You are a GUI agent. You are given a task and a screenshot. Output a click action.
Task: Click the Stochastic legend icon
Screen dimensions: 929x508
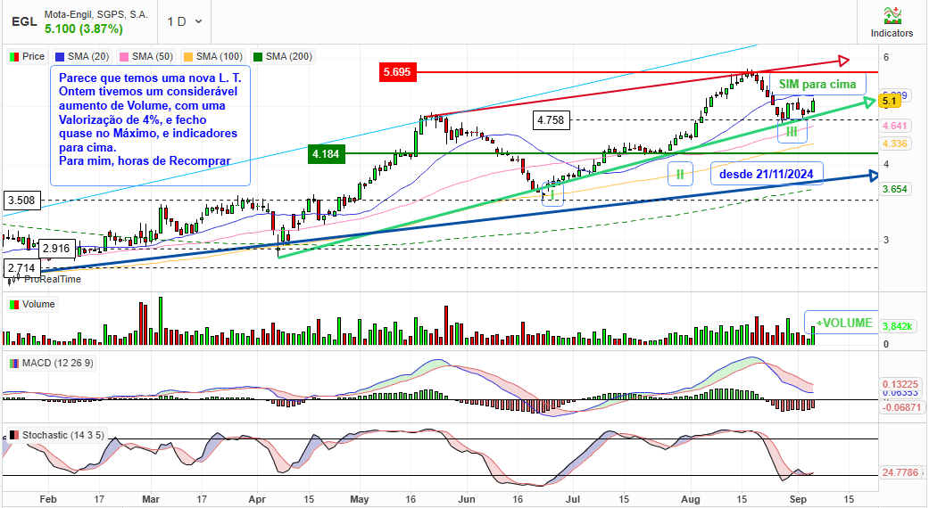tap(14, 435)
